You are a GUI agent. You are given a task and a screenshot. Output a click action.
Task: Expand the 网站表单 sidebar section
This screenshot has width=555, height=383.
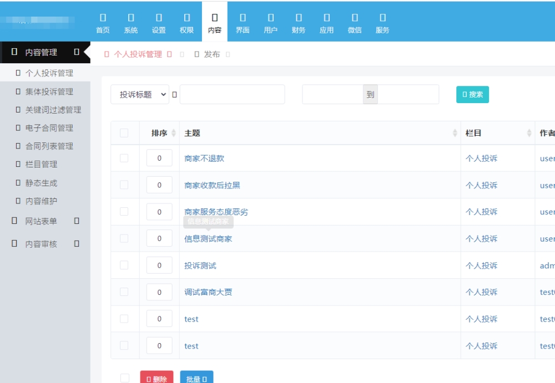click(45, 221)
